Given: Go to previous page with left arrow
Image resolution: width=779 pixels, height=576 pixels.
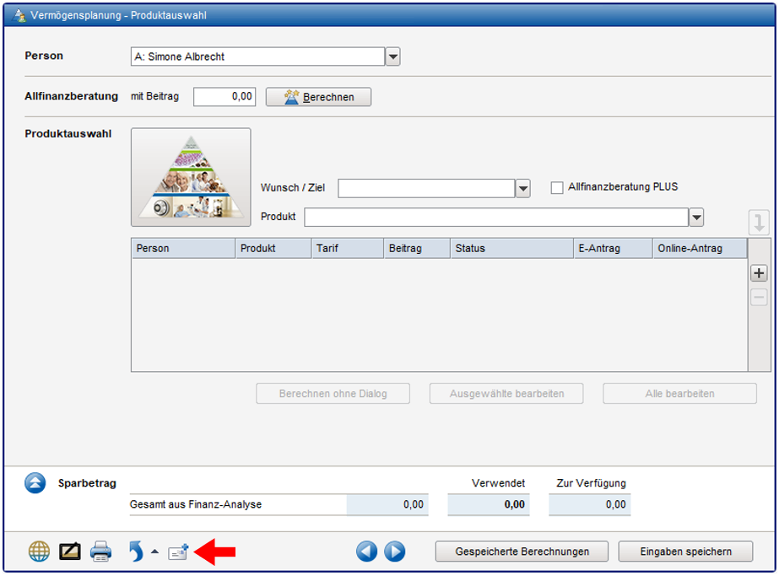Looking at the screenshot, I should (x=366, y=552).
